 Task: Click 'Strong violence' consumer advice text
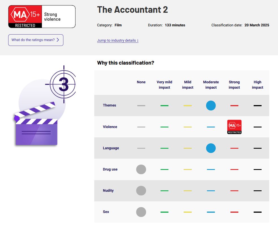[52, 17]
